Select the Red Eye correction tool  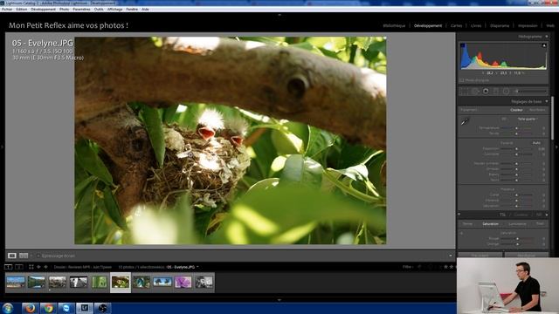click(x=486, y=92)
